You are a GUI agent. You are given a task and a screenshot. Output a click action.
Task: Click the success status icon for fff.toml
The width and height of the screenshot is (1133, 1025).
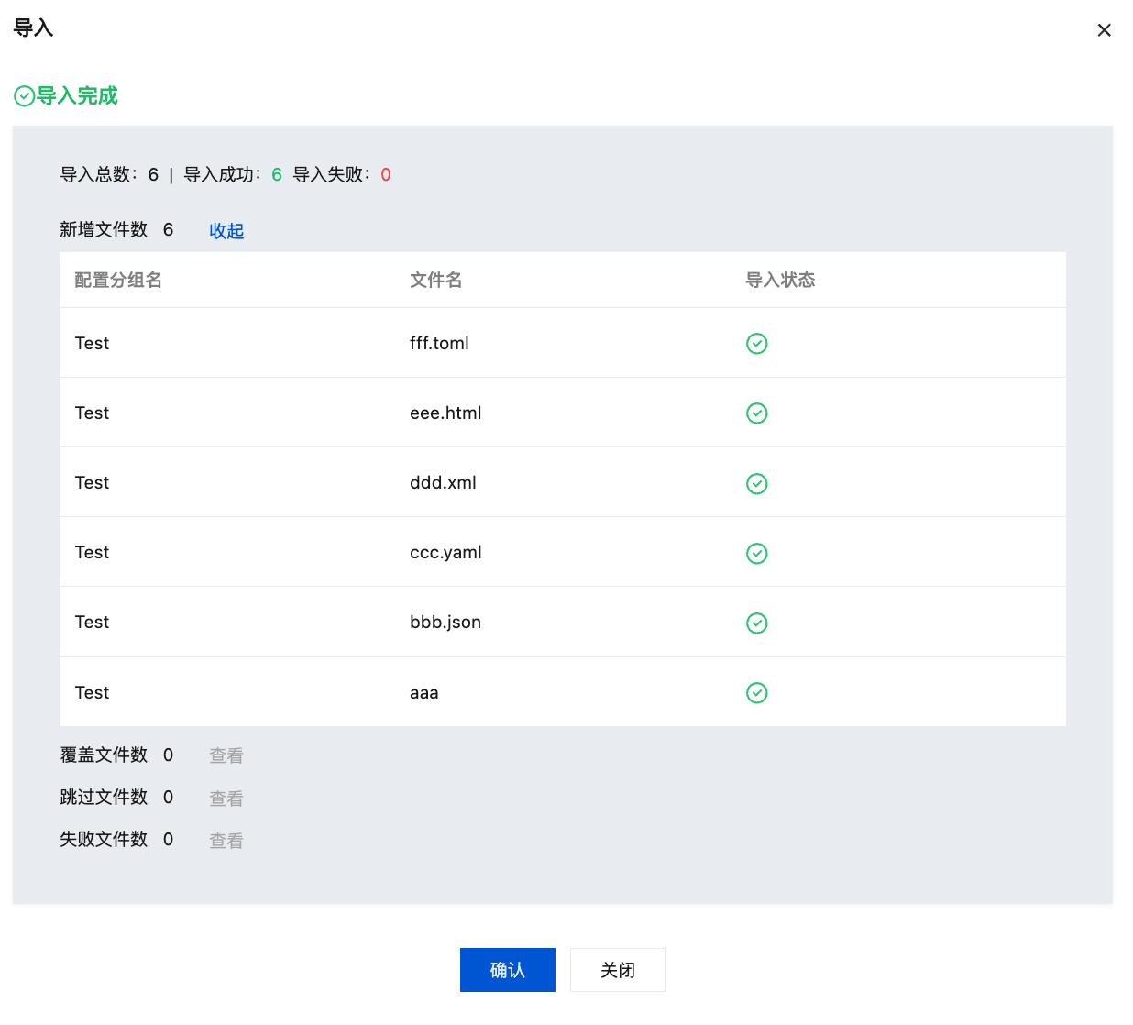[x=756, y=344]
